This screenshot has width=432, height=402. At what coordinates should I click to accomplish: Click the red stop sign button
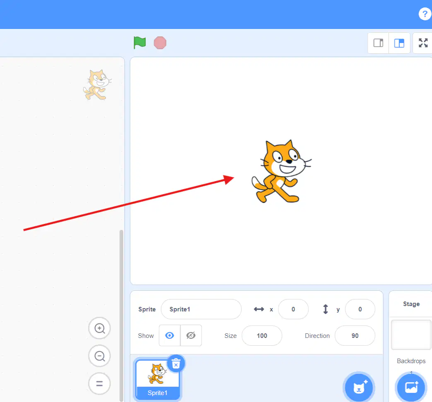160,43
